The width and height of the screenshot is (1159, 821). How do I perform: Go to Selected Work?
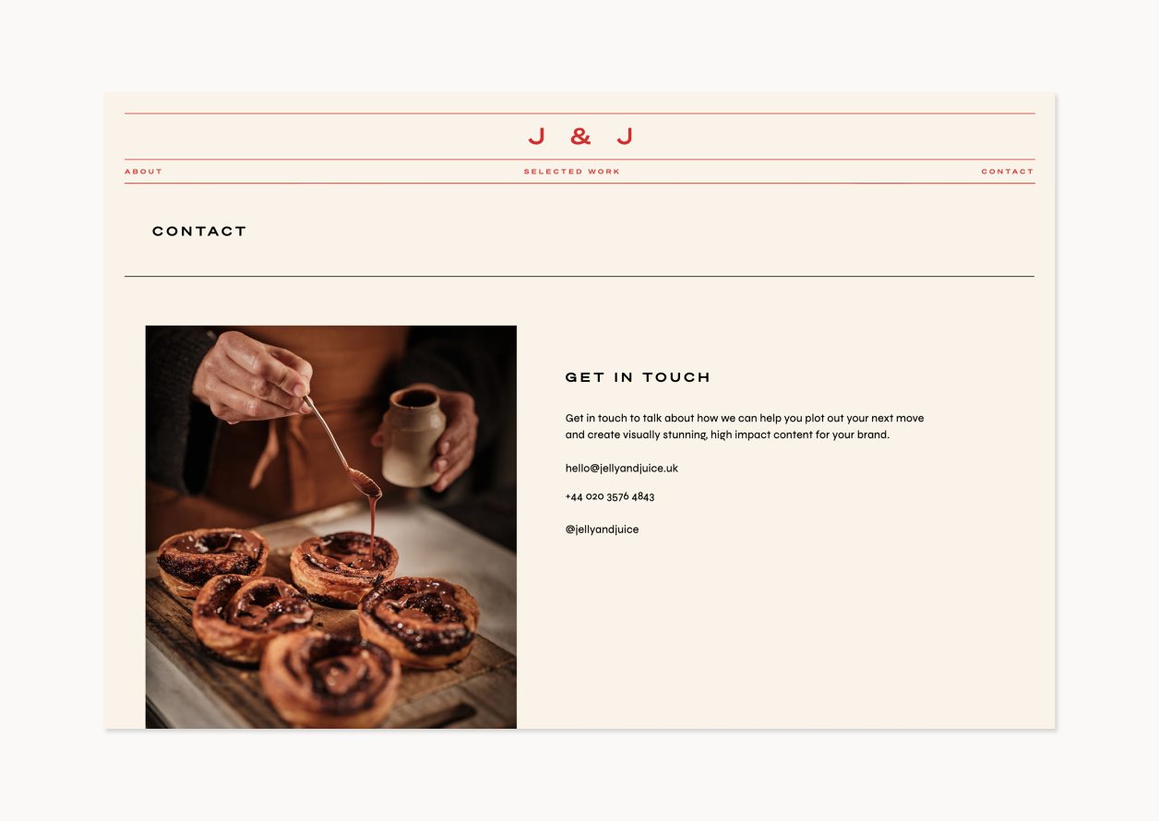pos(572,172)
